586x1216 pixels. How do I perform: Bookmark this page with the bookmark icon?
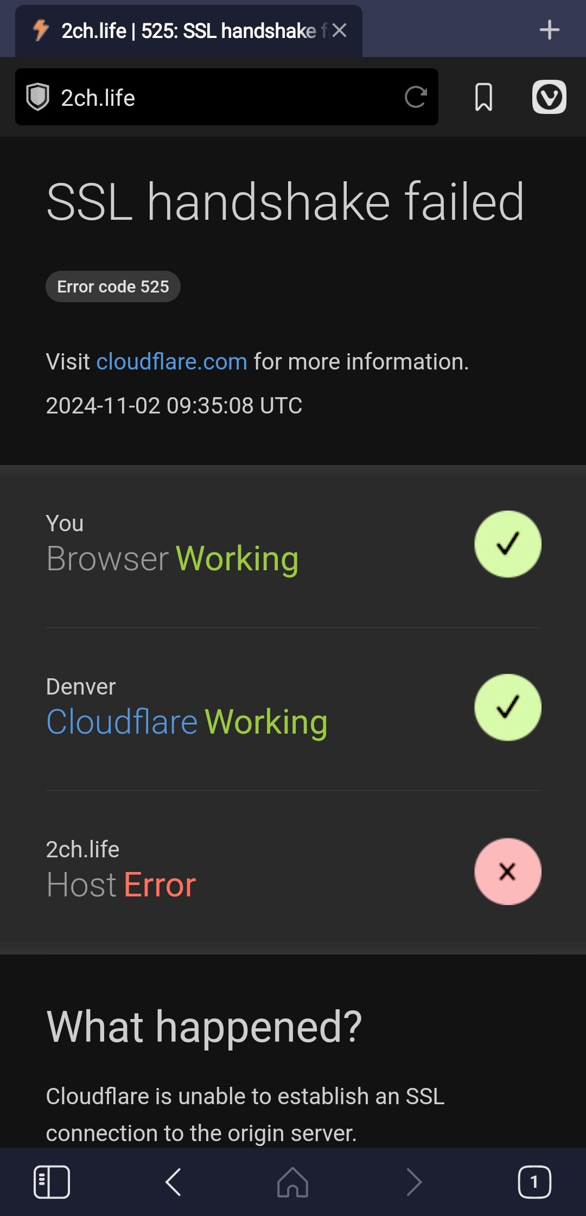[x=483, y=97]
